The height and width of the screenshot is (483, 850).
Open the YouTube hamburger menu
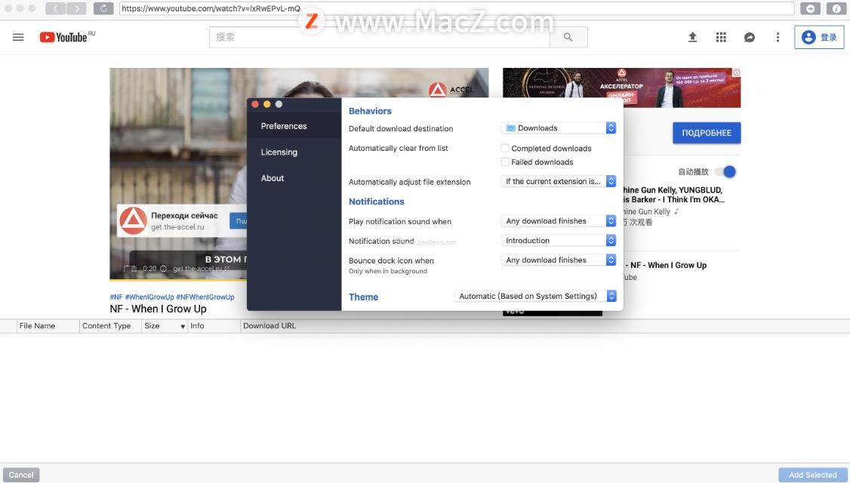pyautogui.click(x=18, y=37)
